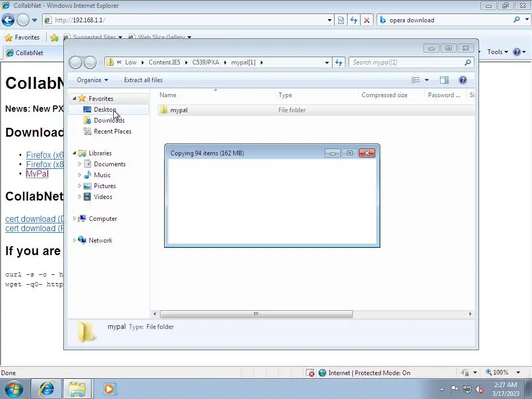
Task: Click the first Firefox (x6 download link
Action: pos(45,155)
